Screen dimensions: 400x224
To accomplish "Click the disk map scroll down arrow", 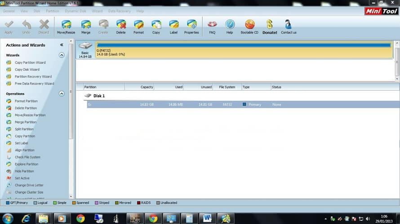I will [397, 79].
